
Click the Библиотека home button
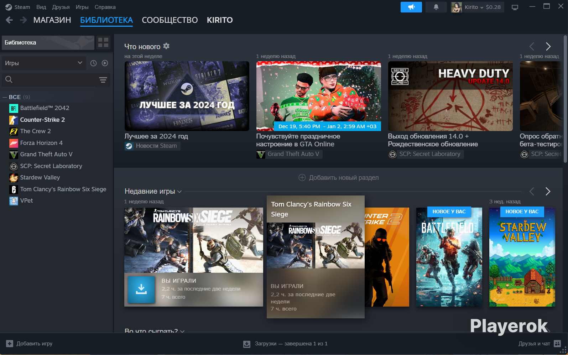(48, 43)
